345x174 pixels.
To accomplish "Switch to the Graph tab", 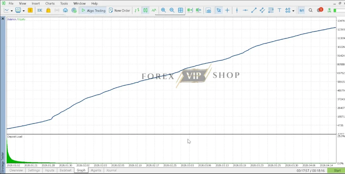I will (81, 170).
